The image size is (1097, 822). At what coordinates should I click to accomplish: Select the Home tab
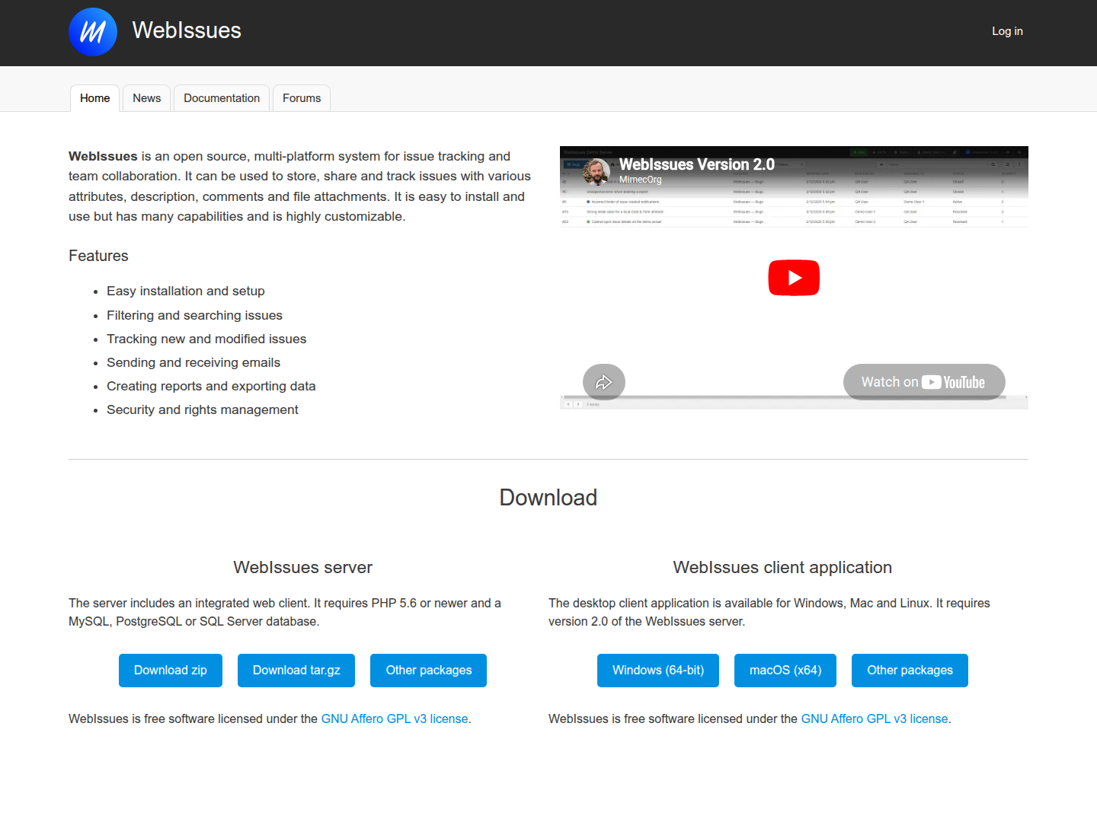[95, 98]
